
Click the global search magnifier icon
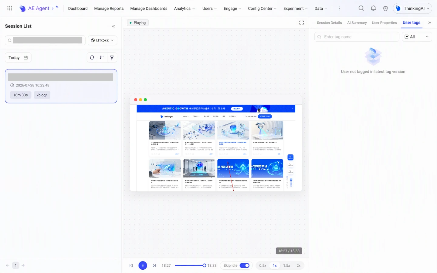[x=361, y=8]
